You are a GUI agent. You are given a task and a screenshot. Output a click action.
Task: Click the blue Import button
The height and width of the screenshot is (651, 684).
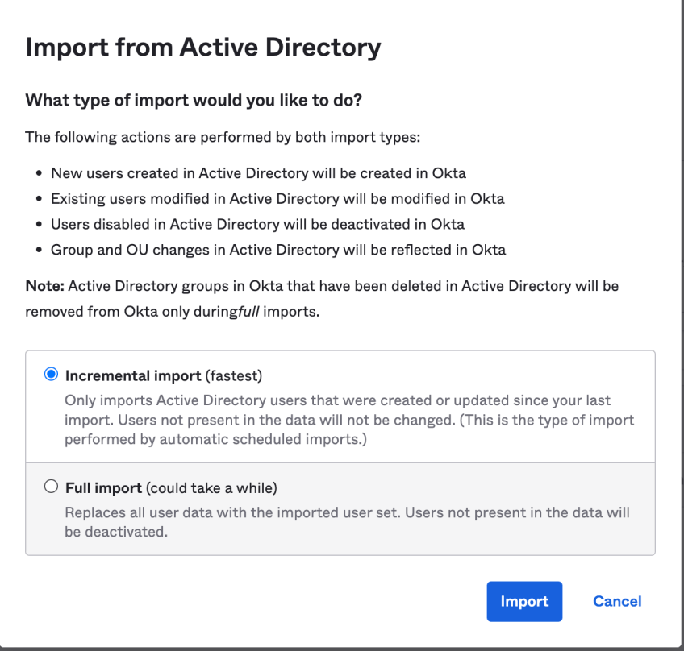pyautogui.click(x=523, y=601)
